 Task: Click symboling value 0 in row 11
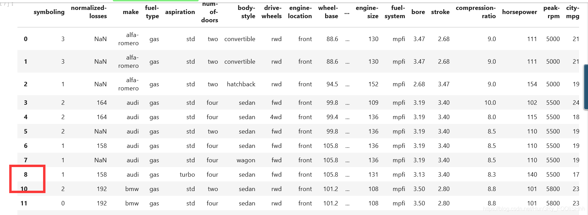pos(63,203)
